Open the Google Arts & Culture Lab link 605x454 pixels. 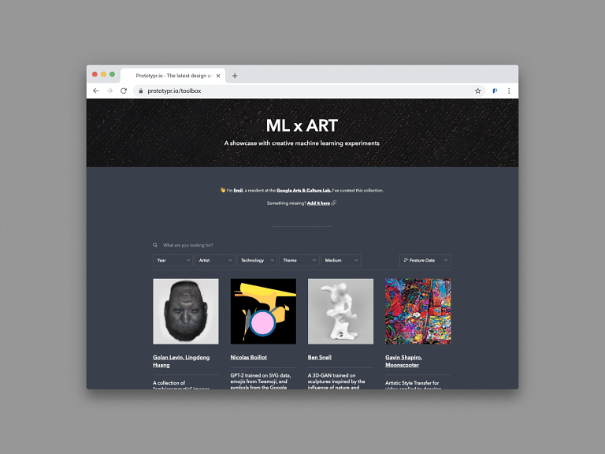(303, 190)
